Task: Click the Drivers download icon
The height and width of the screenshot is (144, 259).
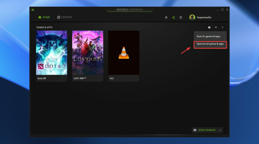Action: point(59,17)
